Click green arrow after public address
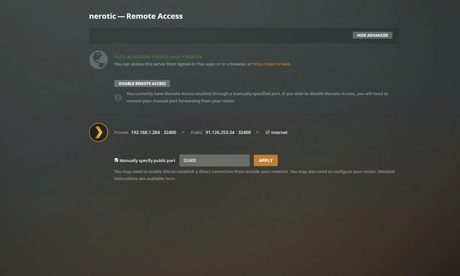Image resolution: width=460 pixels, height=276 pixels. click(x=258, y=132)
